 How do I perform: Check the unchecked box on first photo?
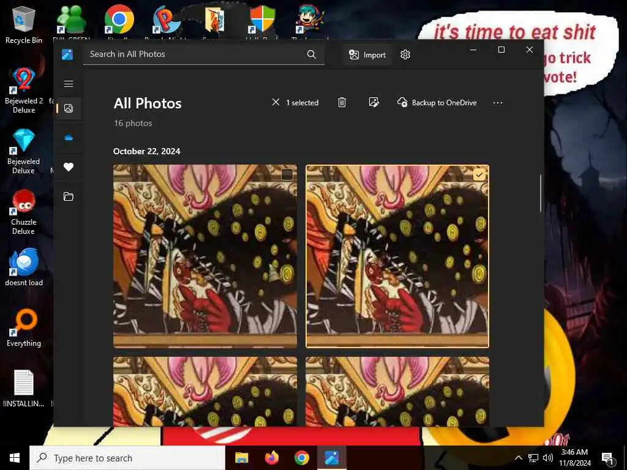click(x=287, y=174)
